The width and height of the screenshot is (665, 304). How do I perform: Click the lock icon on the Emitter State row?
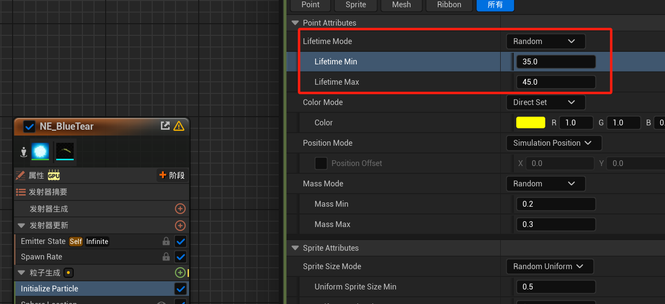pos(166,241)
